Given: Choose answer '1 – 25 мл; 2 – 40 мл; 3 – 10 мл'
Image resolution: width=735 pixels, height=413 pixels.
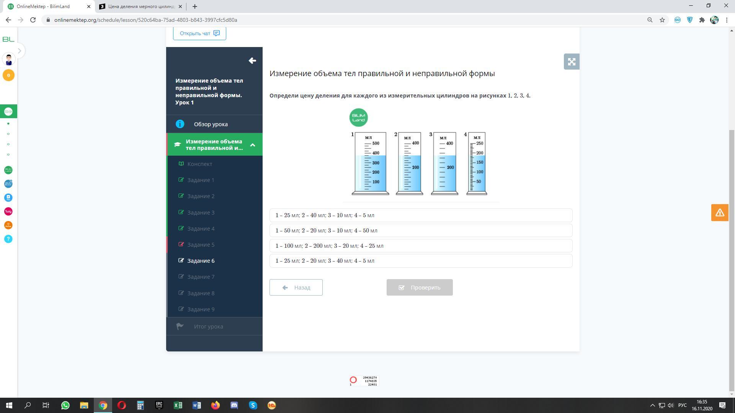Looking at the screenshot, I should 421,215.
